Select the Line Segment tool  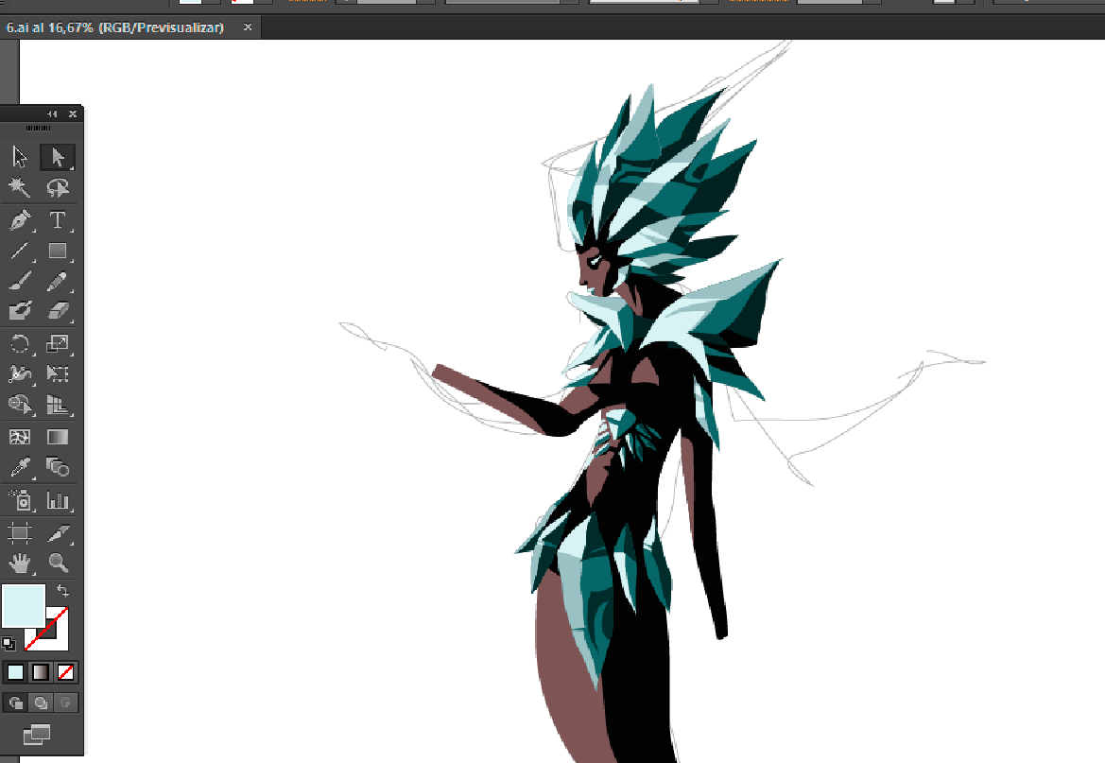(20, 251)
